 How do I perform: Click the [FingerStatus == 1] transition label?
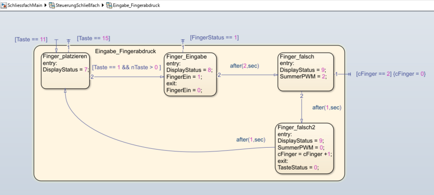click(215, 37)
